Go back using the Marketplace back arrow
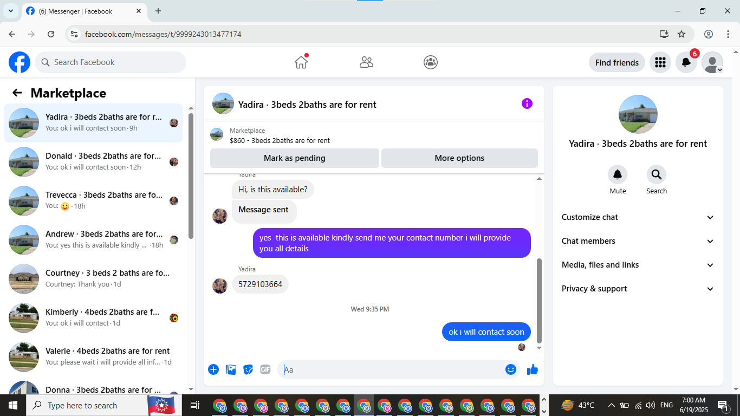This screenshot has height=416, width=740. [17, 93]
